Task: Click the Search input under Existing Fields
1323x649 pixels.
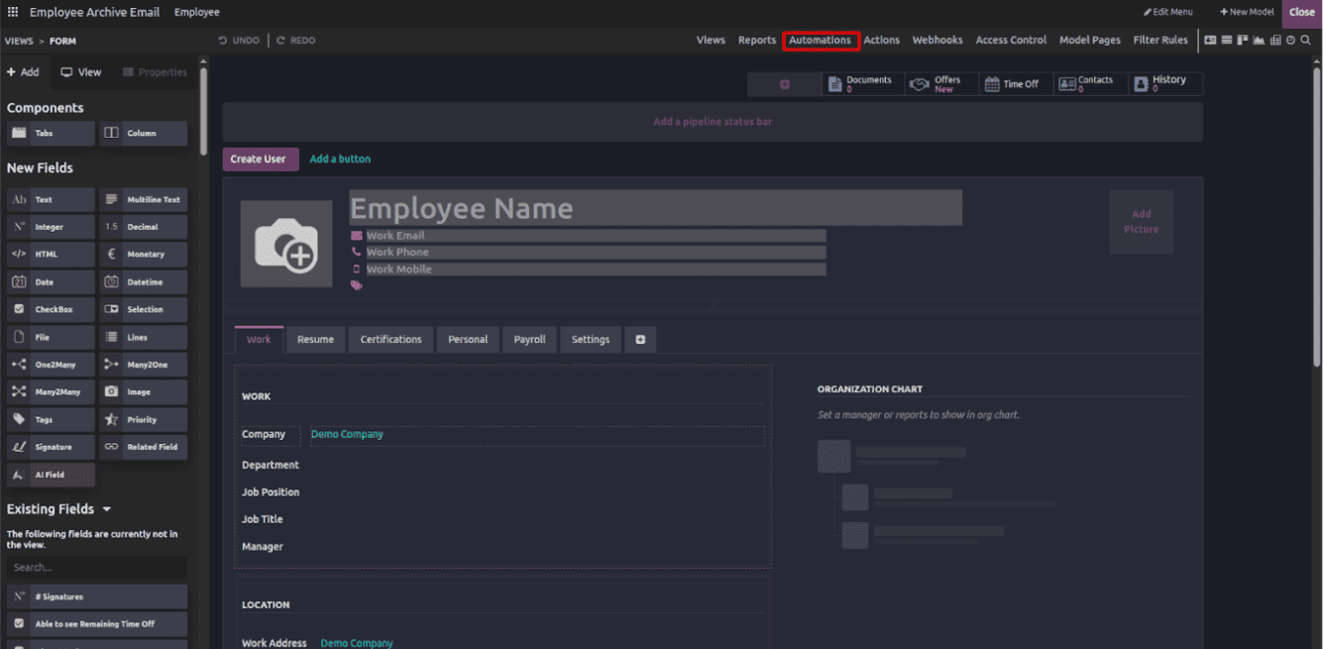Action: [96, 568]
